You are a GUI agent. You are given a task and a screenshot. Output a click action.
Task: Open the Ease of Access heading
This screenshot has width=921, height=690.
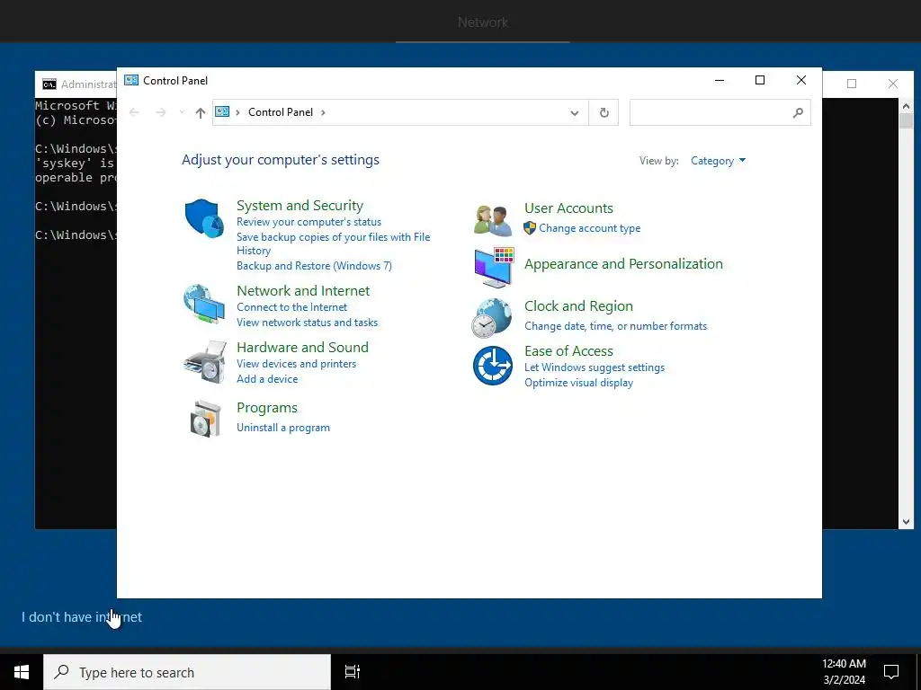click(568, 351)
